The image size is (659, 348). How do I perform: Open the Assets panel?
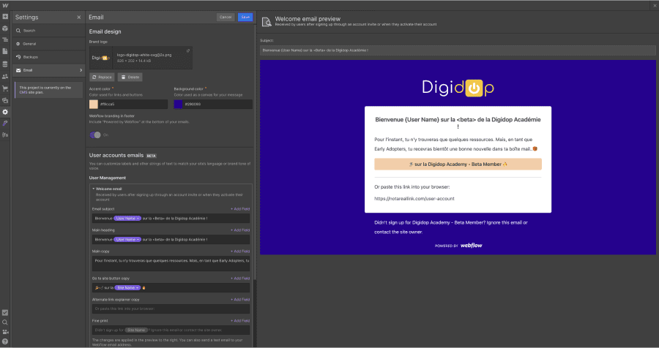click(5, 100)
